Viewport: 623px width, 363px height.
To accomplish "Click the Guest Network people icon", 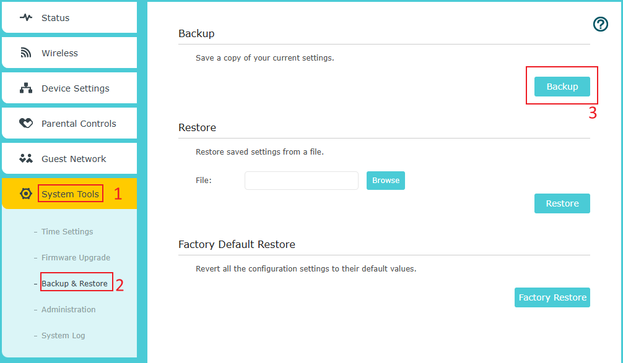I will (26, 159).
